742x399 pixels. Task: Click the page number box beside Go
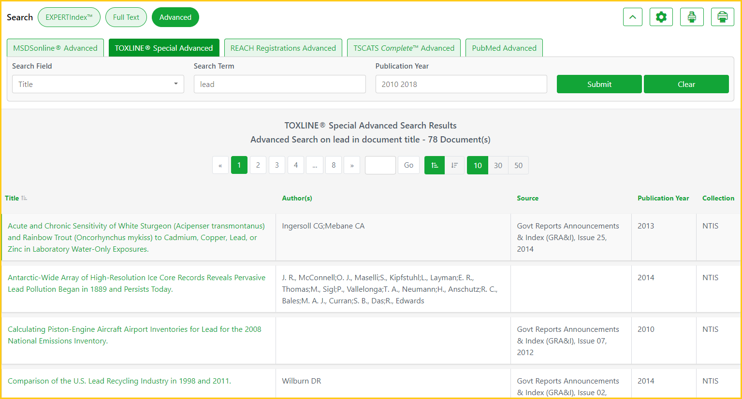380,165
